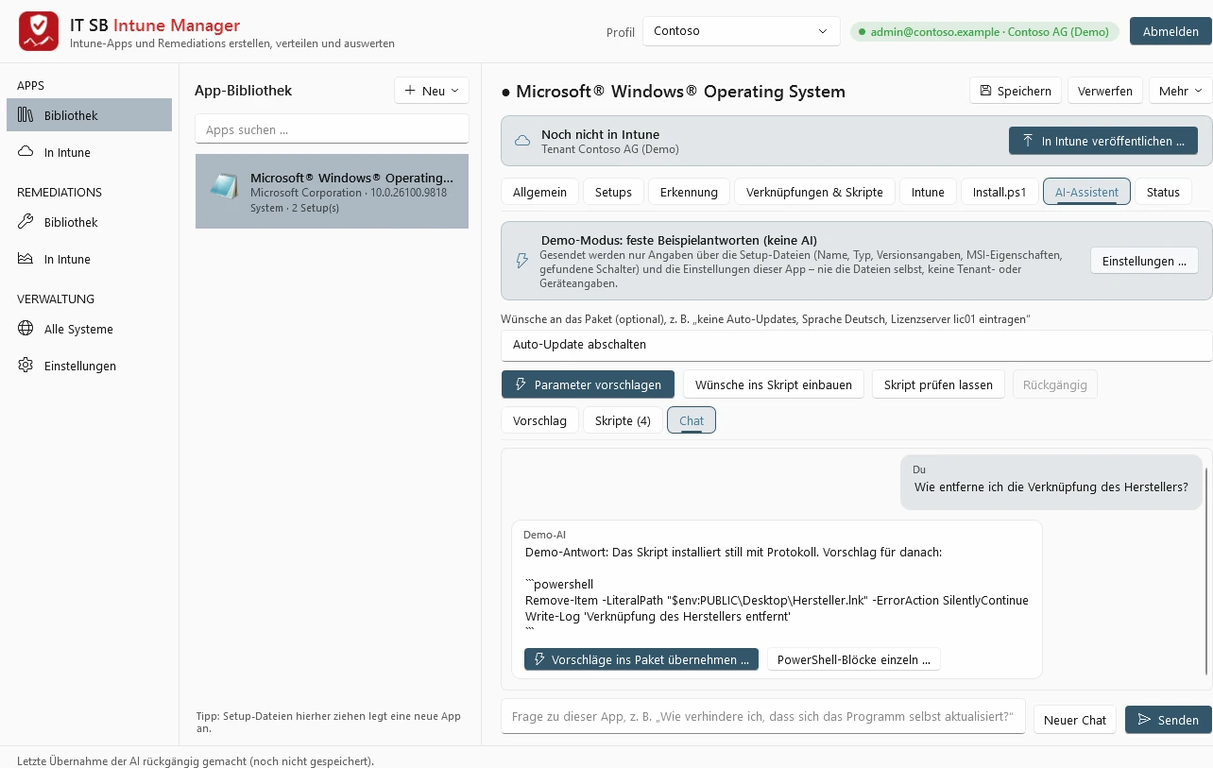Open Apps In Intune in the sidebar
Image resolution: width=1213 pixels, height=768 pixels.
click(89, 152)
